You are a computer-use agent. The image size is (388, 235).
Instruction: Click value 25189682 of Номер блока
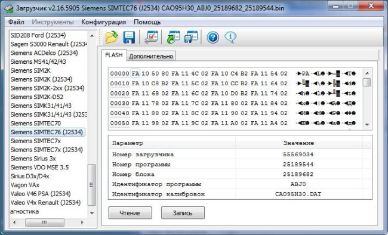pos(298,174)
